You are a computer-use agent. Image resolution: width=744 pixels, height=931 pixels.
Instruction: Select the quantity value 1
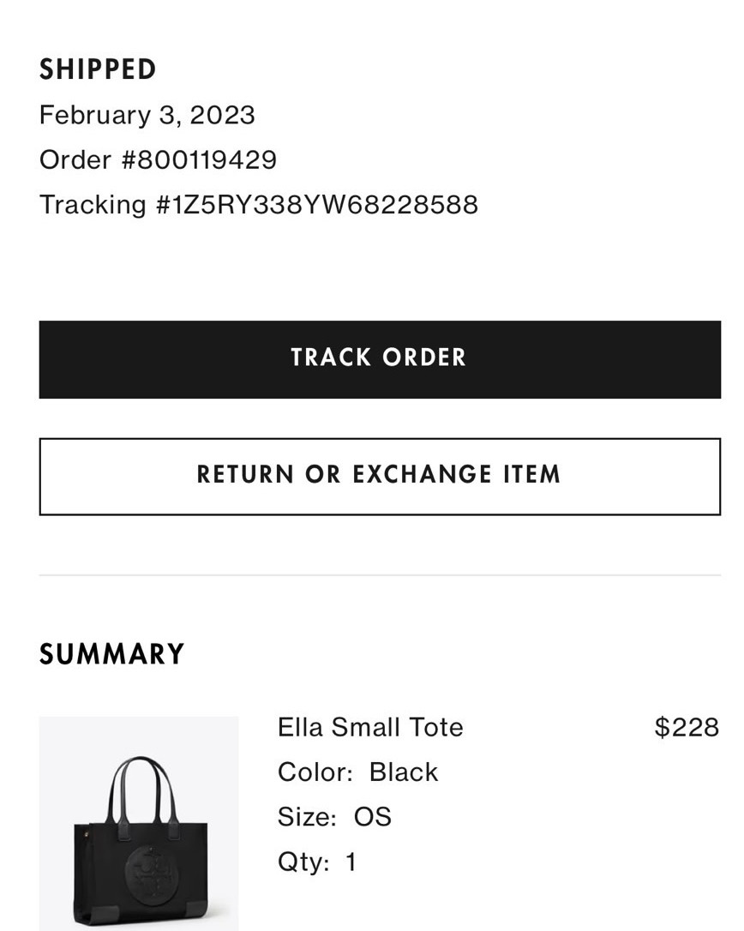351,862
